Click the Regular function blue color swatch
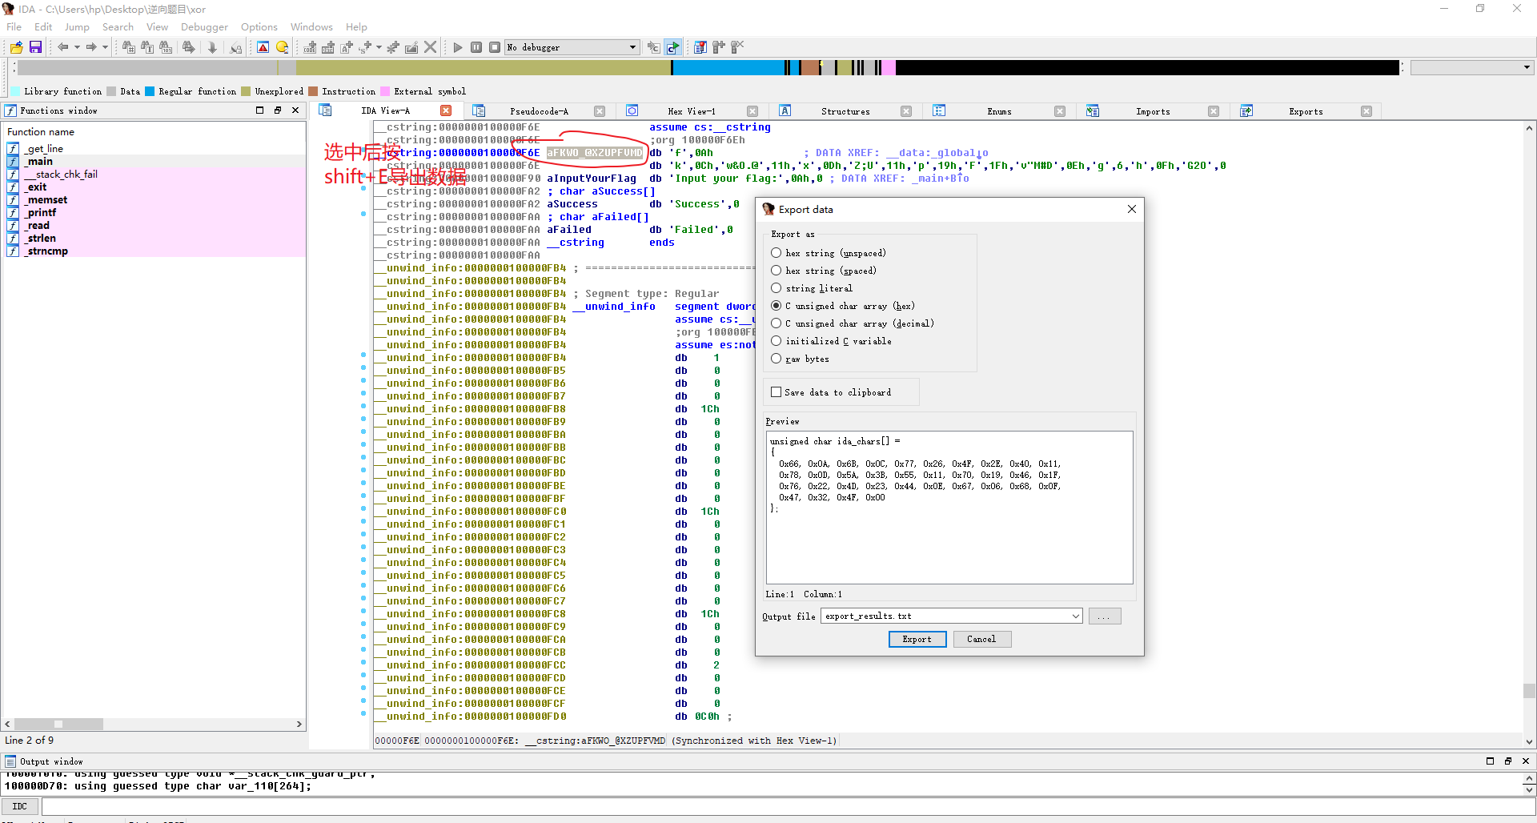The width and height of the screenshot is (1537, 823). pyautogui.click(x=150, y=91)
